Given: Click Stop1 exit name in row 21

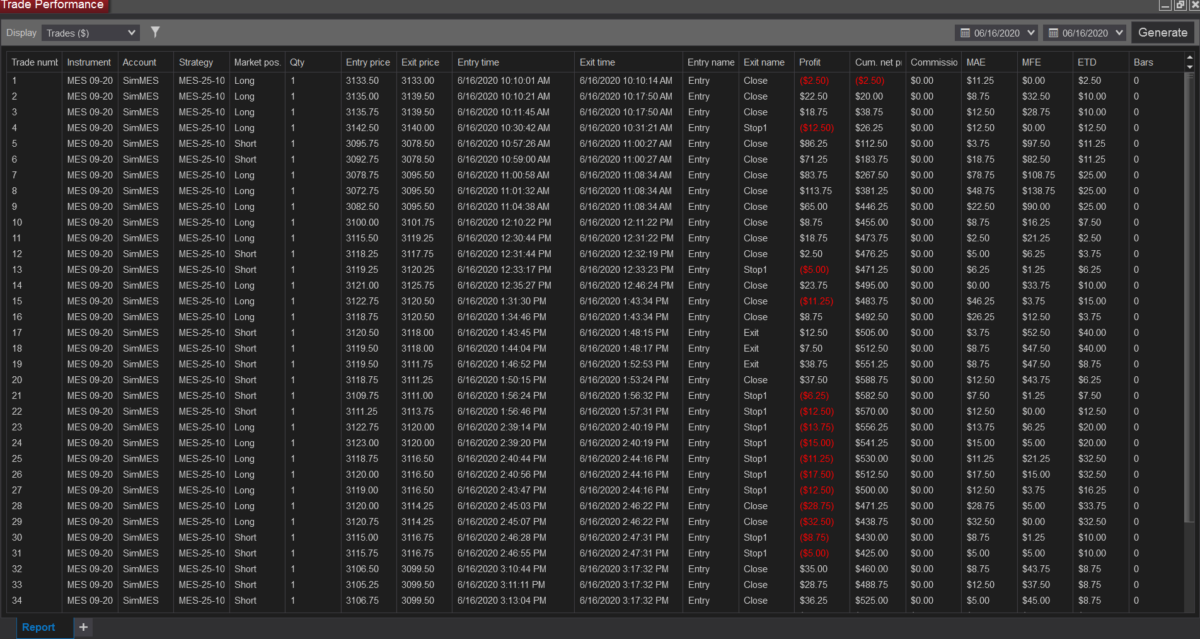Looking at the screenshot, I should point(755,396).
